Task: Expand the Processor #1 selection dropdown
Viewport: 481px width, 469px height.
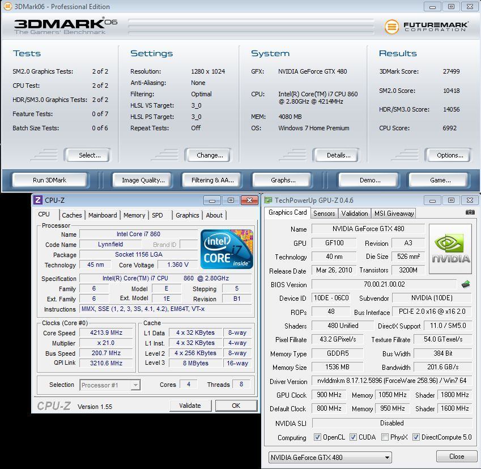Action: (x=110, y=385)
